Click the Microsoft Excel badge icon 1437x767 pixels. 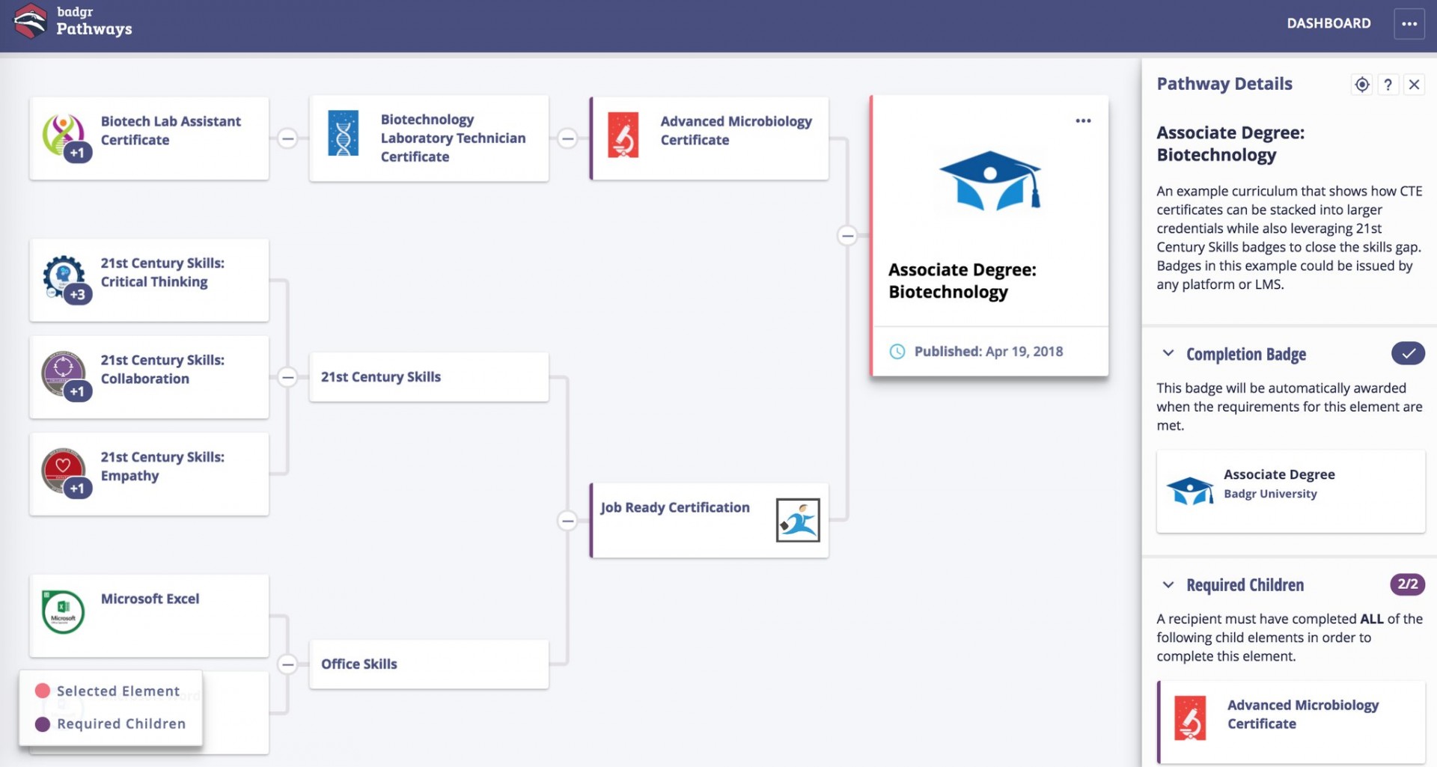pyautogui.click(x=63, y=611)
